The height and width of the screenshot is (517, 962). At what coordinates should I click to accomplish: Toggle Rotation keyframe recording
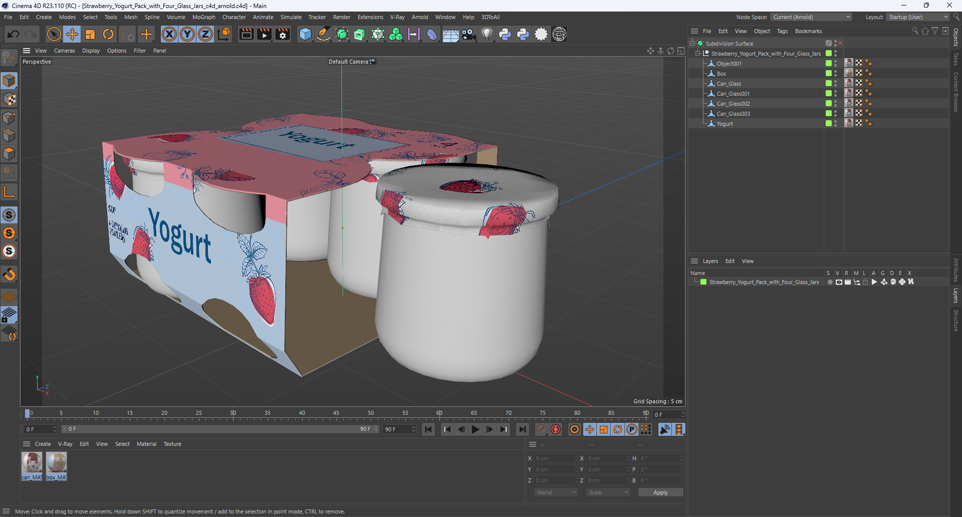coord(618,429)
